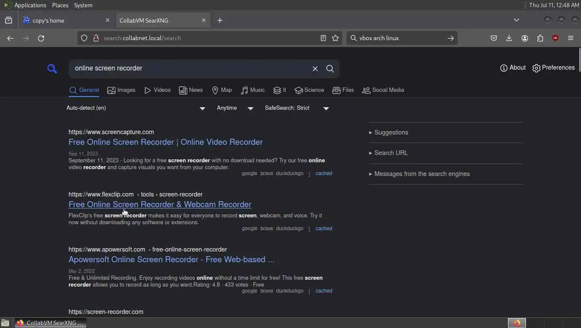Open the uBlock Origin extension icon
Viewport: 581px width, 328px height.
click(x=555, y=38)
